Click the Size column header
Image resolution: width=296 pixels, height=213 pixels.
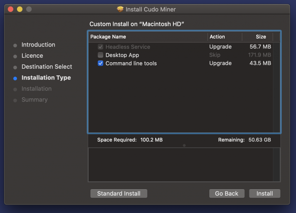[261, 37]
